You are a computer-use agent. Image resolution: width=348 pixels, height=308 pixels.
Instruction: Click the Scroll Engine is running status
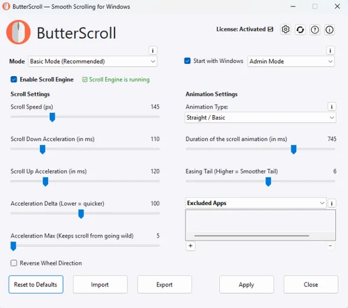pos(116,80)
